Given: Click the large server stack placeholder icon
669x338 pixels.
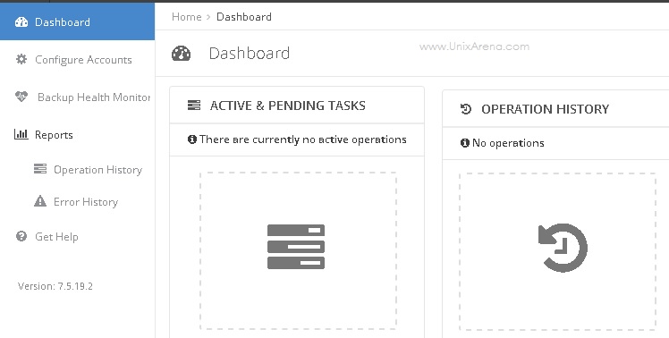Looking at the screenshot, I should pos(296,247).
